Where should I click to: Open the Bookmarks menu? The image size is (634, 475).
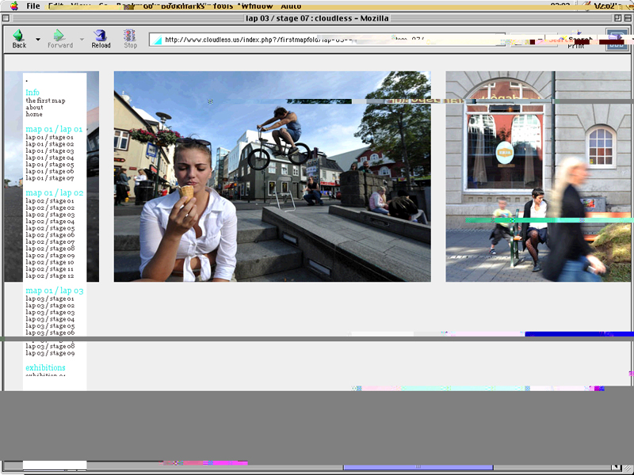[x=182, y=6]
